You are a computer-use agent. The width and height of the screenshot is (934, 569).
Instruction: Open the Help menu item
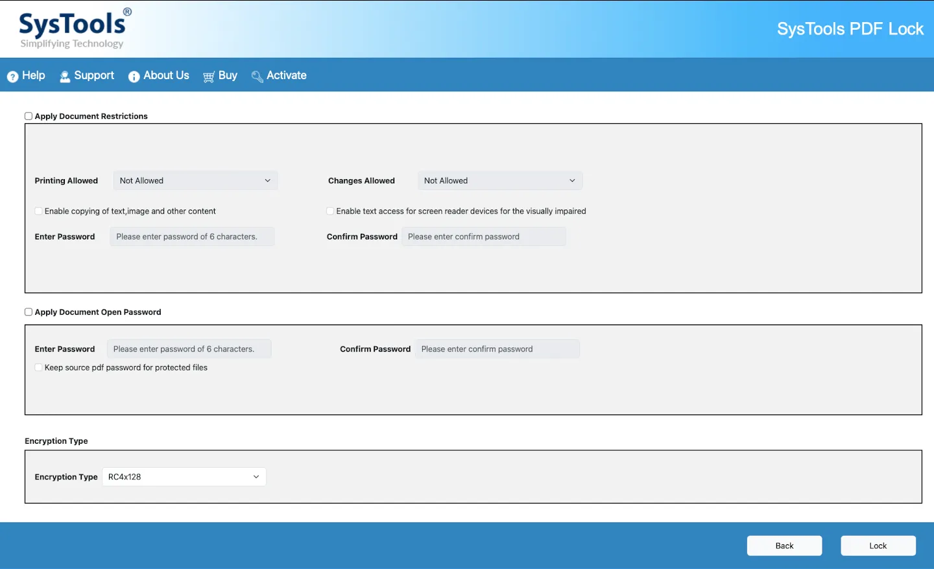point(26,76)
